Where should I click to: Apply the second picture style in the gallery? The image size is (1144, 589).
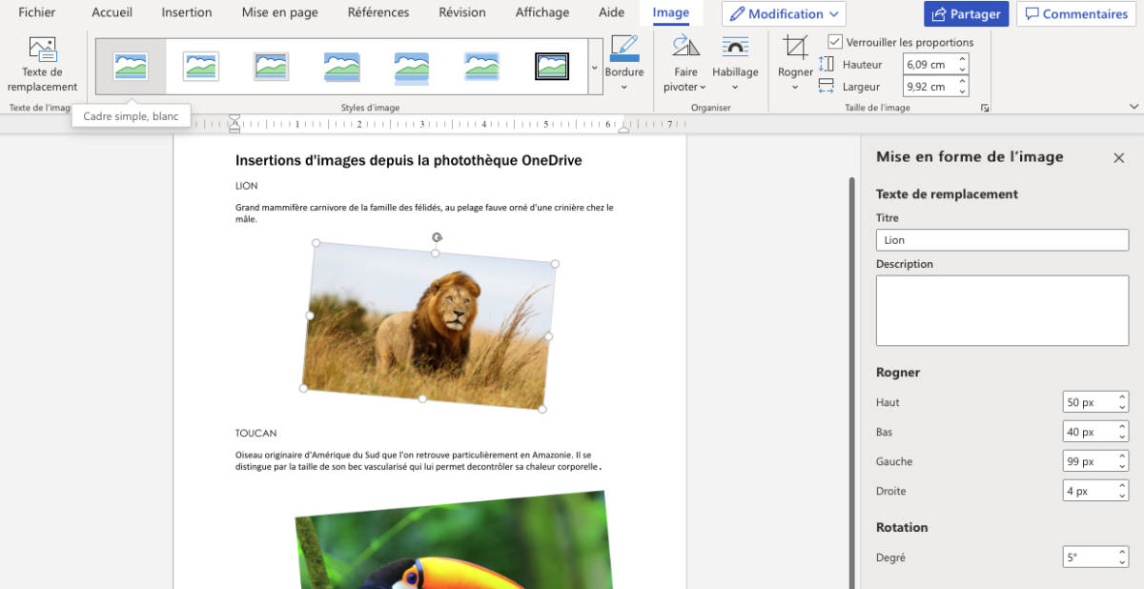coord(201,66)
